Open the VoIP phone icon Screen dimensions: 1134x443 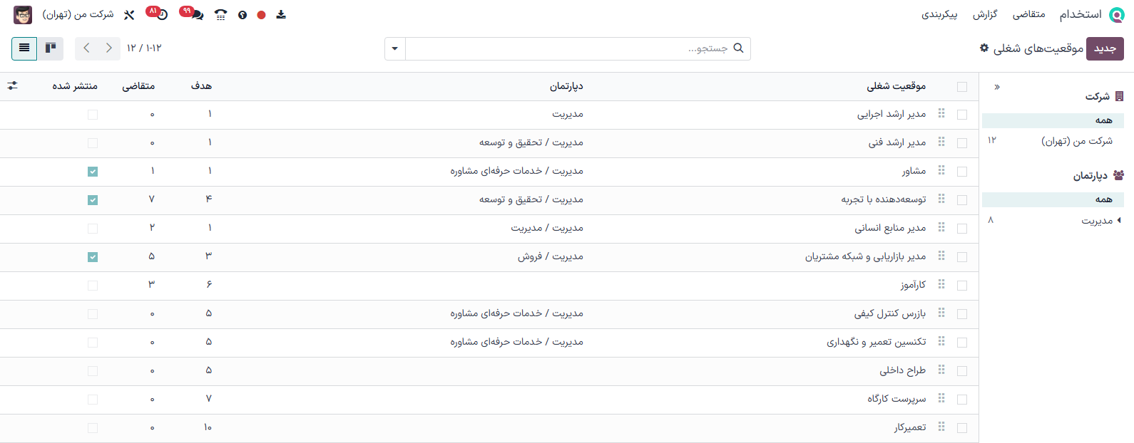click(x=221, y=15)
